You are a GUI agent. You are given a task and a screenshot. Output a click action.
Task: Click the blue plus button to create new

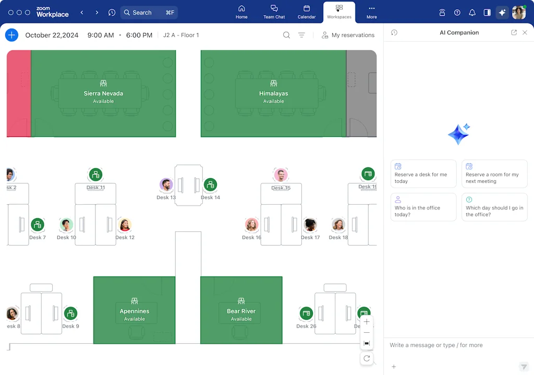coord(11,35)
